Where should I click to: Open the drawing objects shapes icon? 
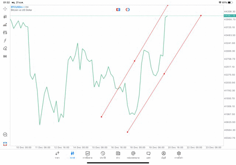[x=5, y=48]
